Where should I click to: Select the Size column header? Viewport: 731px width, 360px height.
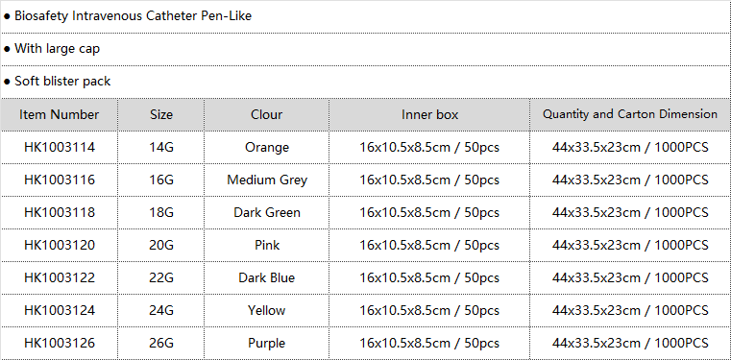pos(160,114)
